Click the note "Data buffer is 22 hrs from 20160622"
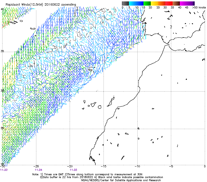The height and width of the screenshot is (182, 207). pos(67,177)
